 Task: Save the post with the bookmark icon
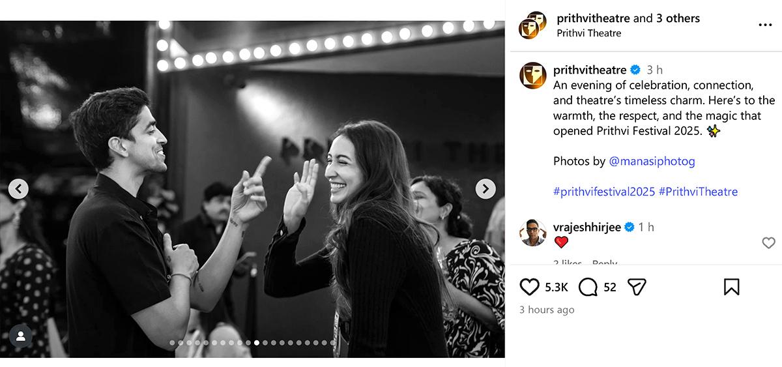(x=731, y=287)
